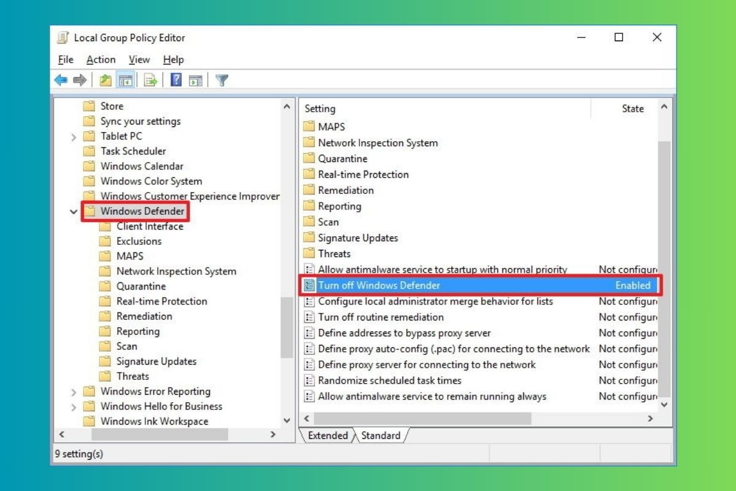Click the Up One Level folder icon
This screenshot has height=491, width=736.
[105, 80]
